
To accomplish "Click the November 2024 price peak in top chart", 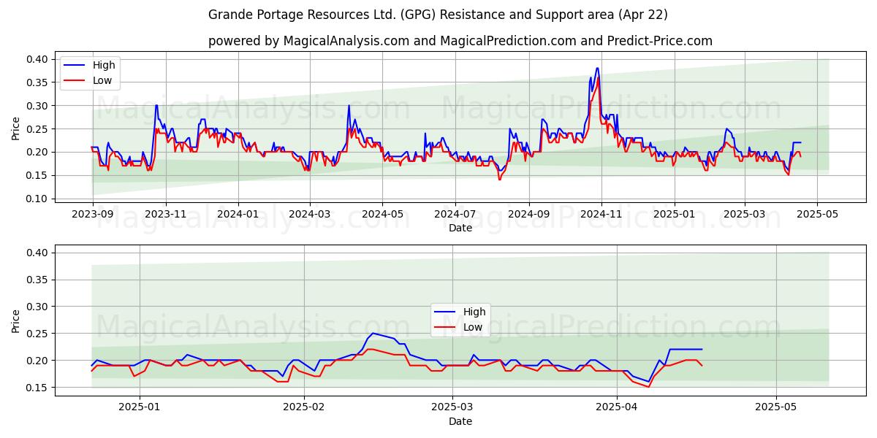I will point(597,69).
